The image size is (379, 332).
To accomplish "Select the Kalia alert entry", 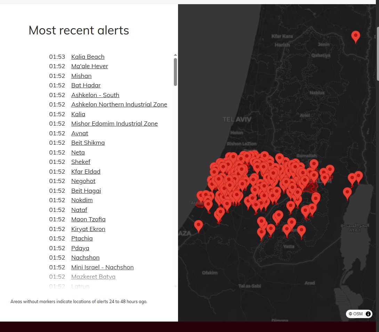I will point(78,114).
